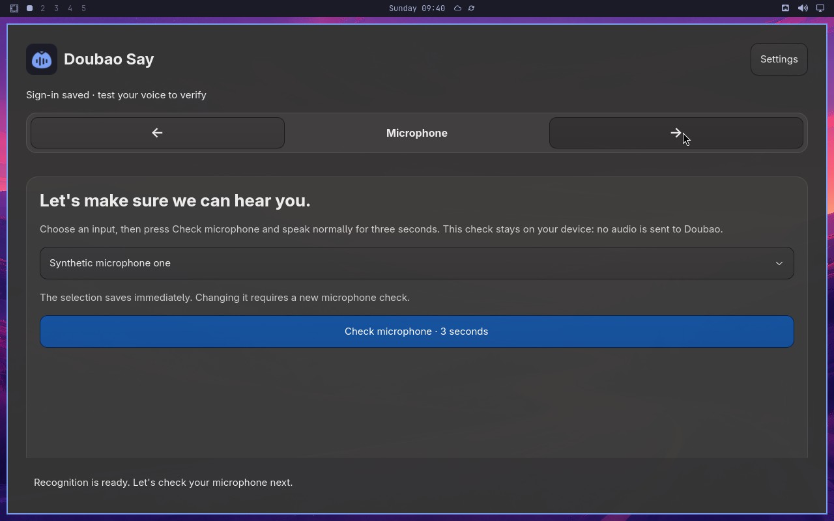834x521 pixels.
Task: Open the Settings button
Action: [x=779, y=59]
